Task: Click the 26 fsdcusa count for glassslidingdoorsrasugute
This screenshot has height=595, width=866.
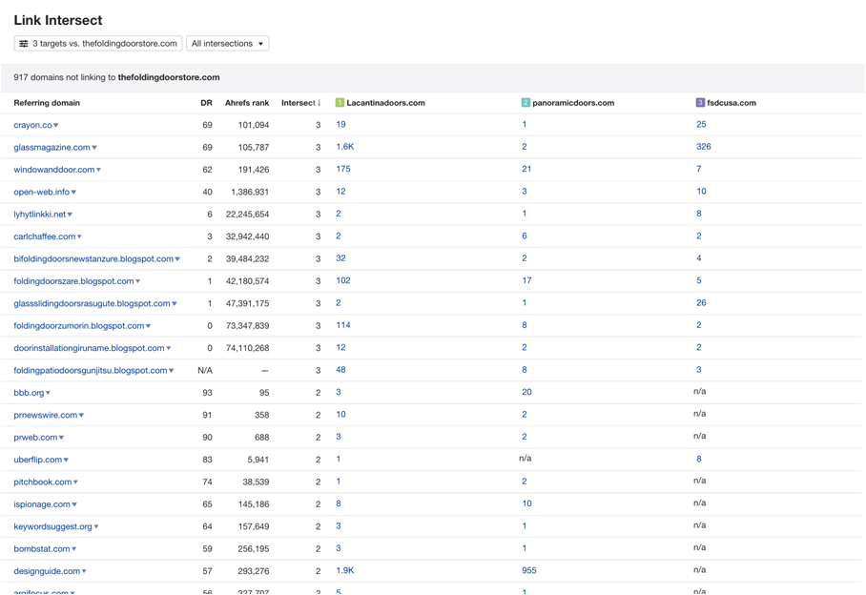Action: tap(701, 302)
